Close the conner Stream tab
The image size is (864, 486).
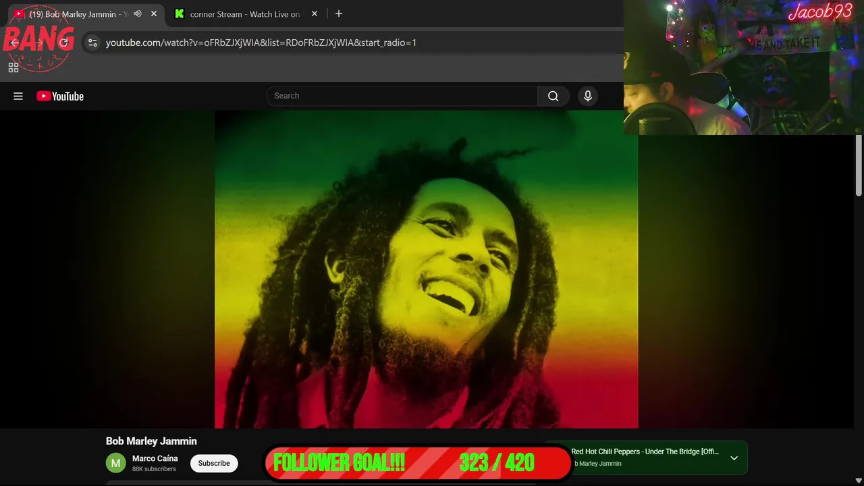pos(314,13)
